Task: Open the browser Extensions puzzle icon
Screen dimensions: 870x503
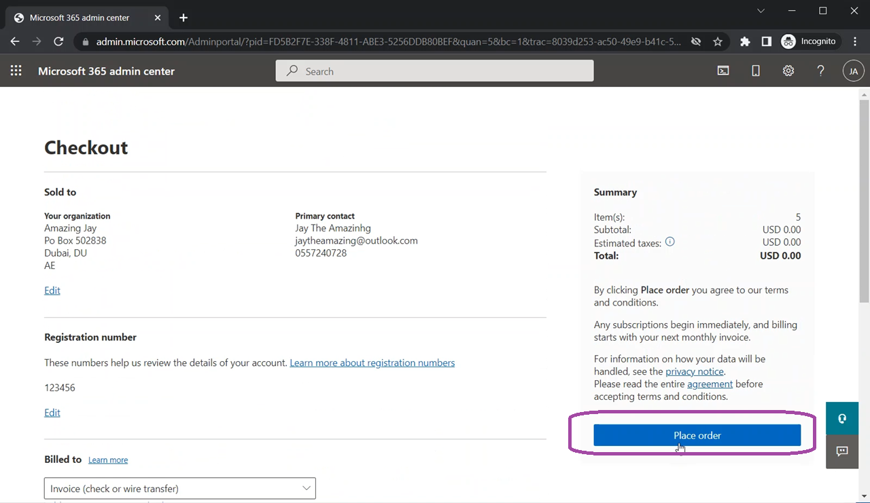Action: coord(745,41)
